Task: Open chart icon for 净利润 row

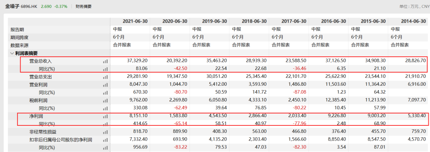Action: point(105,116)
